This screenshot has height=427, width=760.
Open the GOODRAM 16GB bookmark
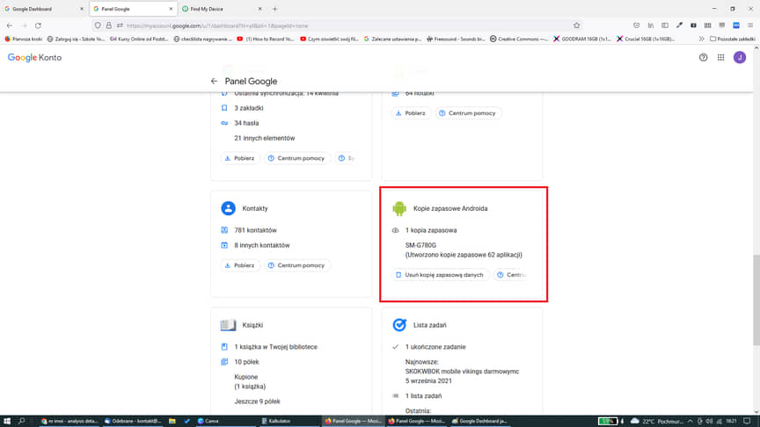click(x=581, y=39)
